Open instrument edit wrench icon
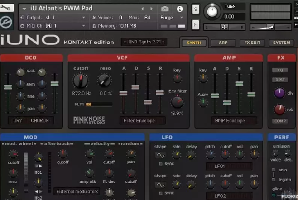This screenshot has height=200, width=298. click(6, 8)
